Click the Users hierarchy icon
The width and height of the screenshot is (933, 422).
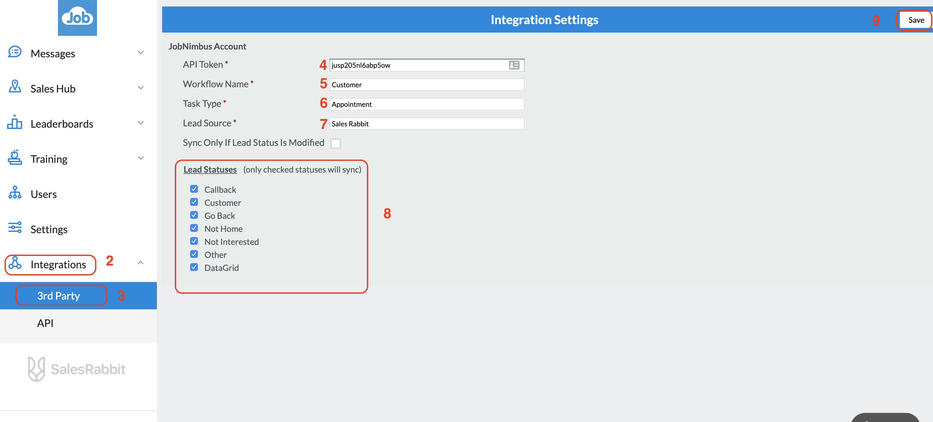pyautogui.click(x=15, y=192)
